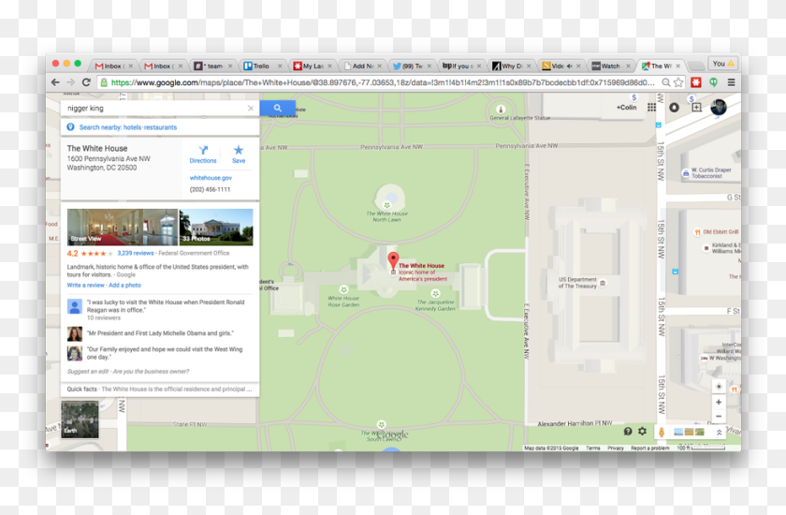Reload the page in Chrome

tap(86, 82)
